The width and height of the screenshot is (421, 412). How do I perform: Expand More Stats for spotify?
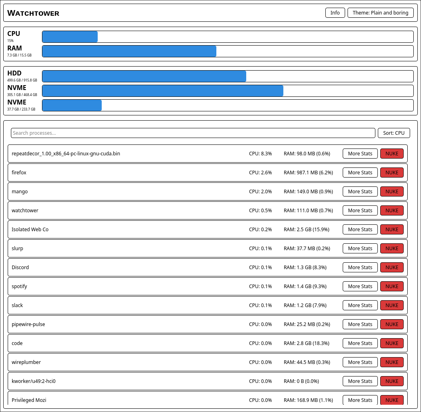[x=360, y=287]
